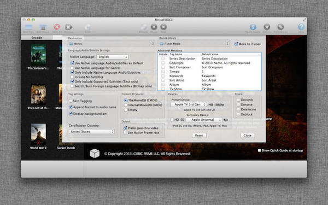The image size is (328, 205).
Task: Click the Tag Name column header
Action: coord(175,54)
